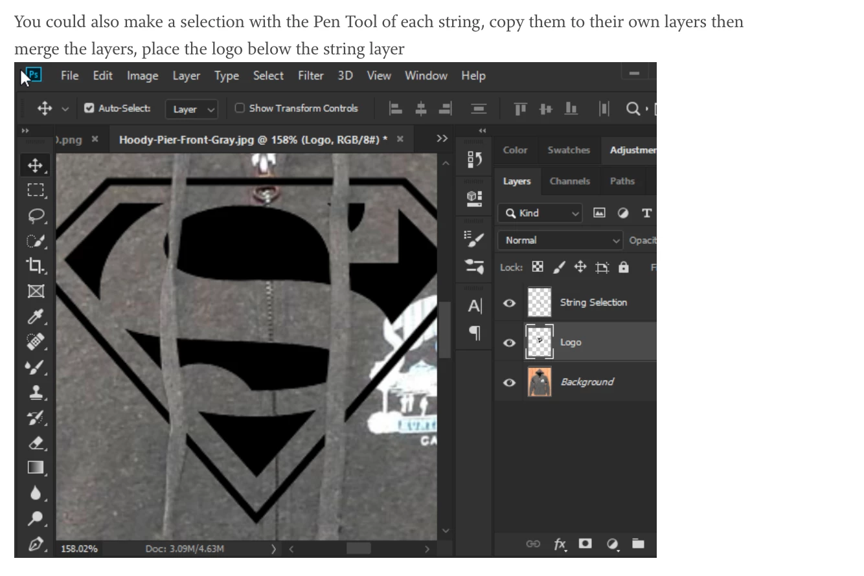The height and width of the screenshot is (576, 864).
Task: Select the Lasso tool
Action: point(35,216)
